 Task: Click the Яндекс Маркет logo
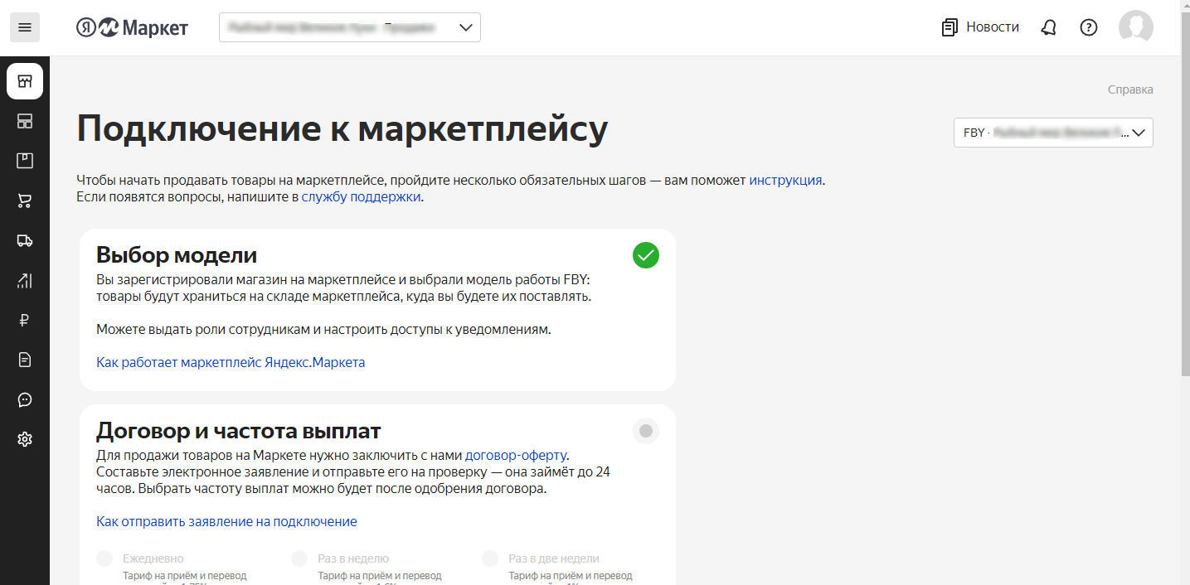point(133,28)
